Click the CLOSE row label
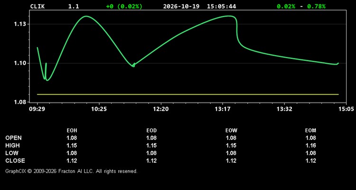The image size is (356, 190). 15,161
